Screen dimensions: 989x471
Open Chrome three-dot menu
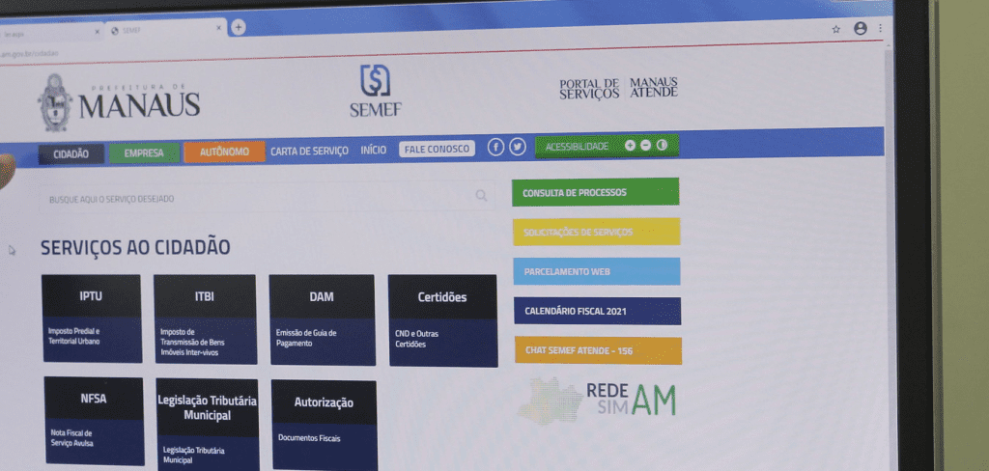coord(880,28)
